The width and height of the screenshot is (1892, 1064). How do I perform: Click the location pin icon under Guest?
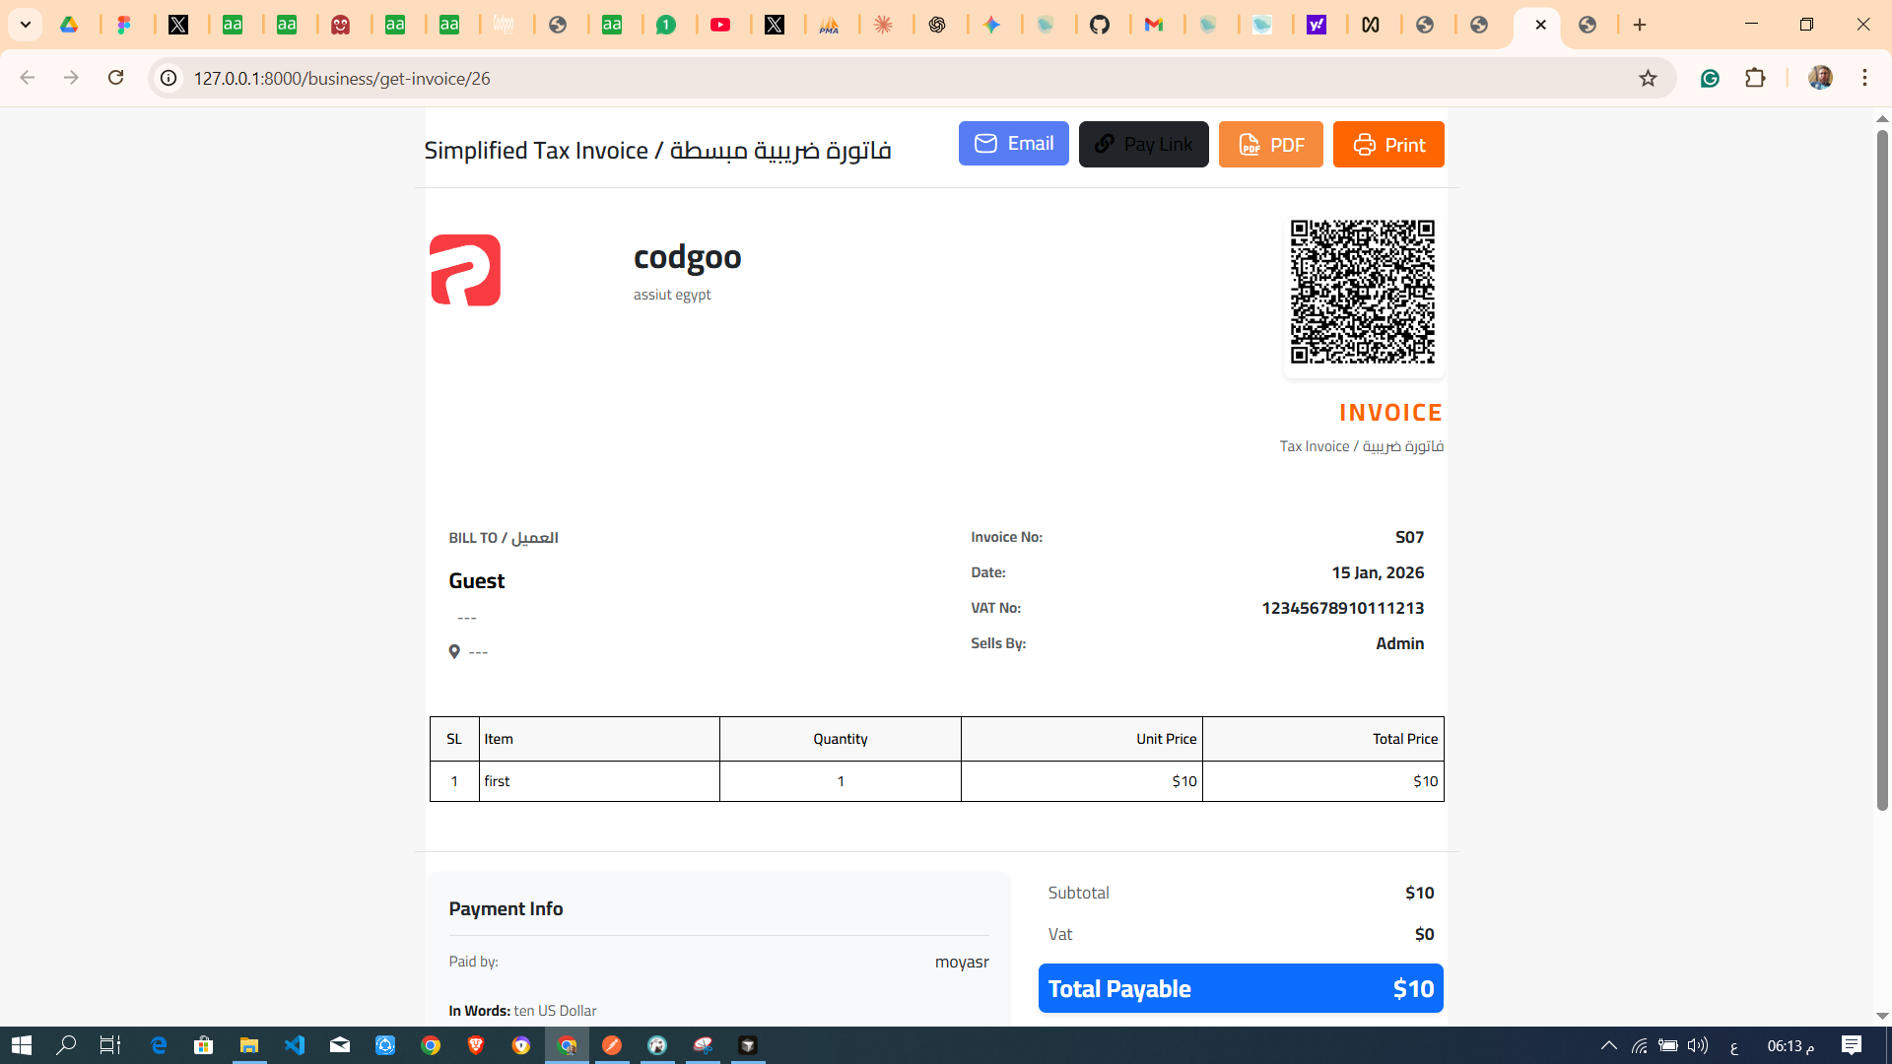[x=454, y=651]
